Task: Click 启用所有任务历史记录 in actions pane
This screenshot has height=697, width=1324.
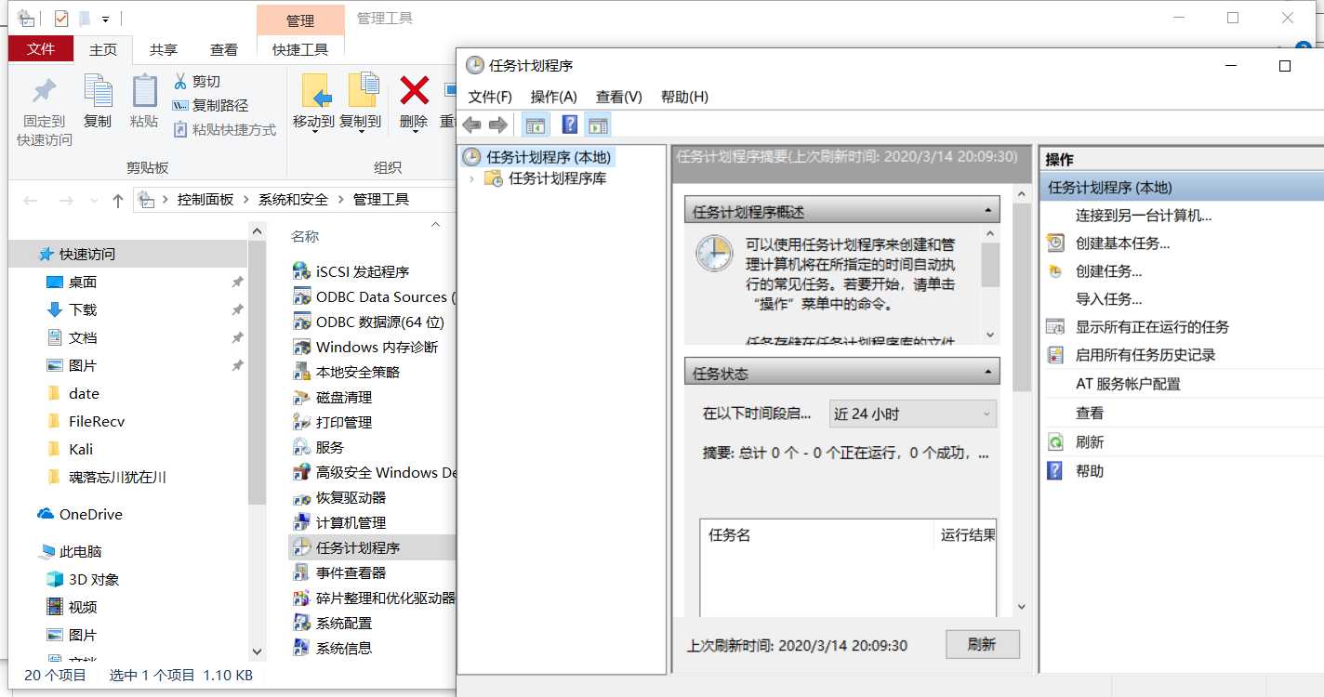Action: click(1145, 355)
